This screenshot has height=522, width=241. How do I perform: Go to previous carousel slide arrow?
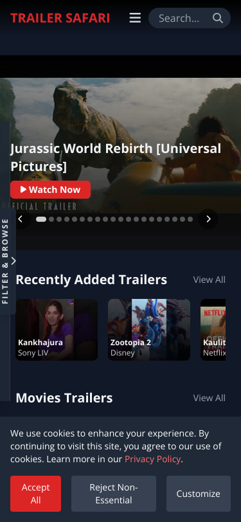pyautogui.click(x=21, y=219)
